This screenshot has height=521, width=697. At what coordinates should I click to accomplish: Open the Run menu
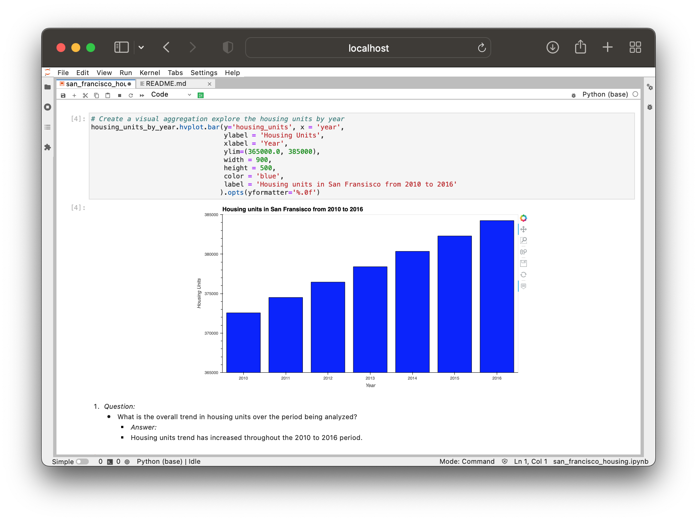126,73
